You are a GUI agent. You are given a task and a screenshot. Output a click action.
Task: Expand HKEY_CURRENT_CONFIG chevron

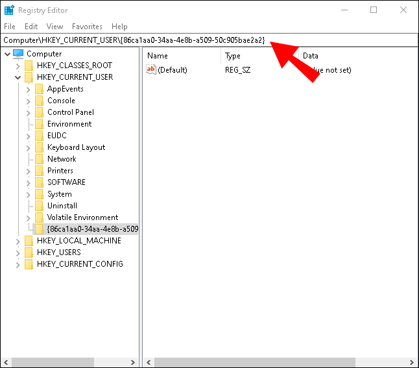pyautogui.click(x=18, y=265)
